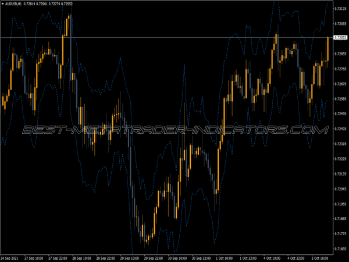Click the 0.72675 price scale label

tap(340, 84)
